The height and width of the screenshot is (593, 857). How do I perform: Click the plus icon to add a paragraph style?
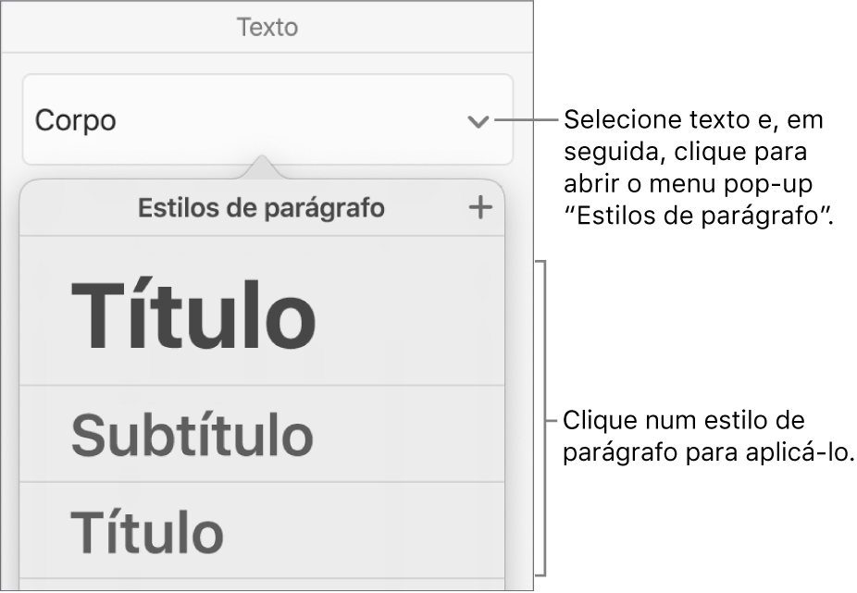pyautogui.click(x=480, y=208)
